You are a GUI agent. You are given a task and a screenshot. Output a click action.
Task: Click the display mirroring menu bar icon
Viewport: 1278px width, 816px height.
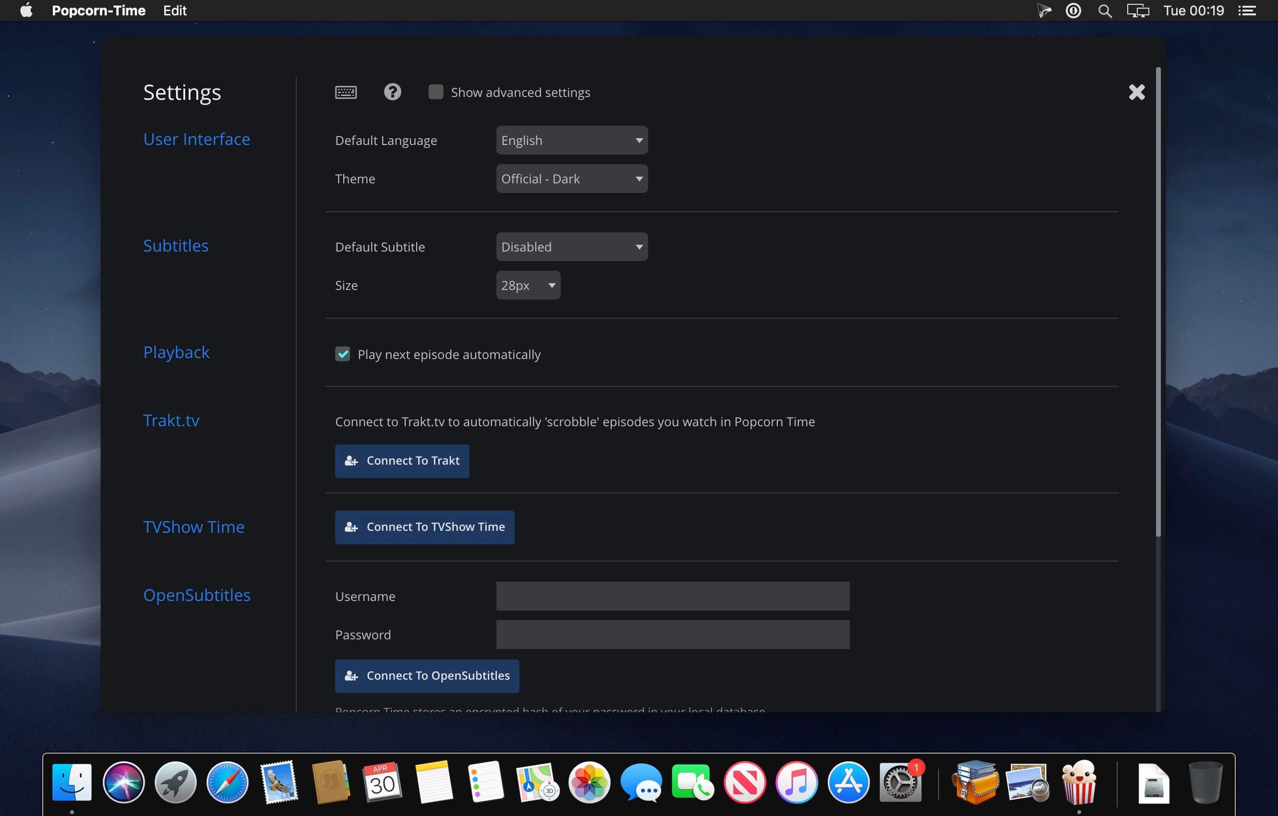1137,11
